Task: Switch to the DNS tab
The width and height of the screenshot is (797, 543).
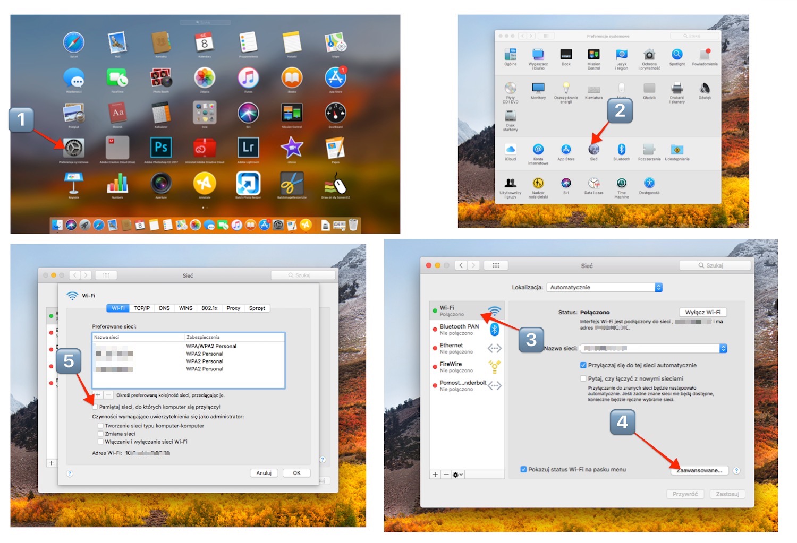Action: pyautogui.click(x=164, y=308)
